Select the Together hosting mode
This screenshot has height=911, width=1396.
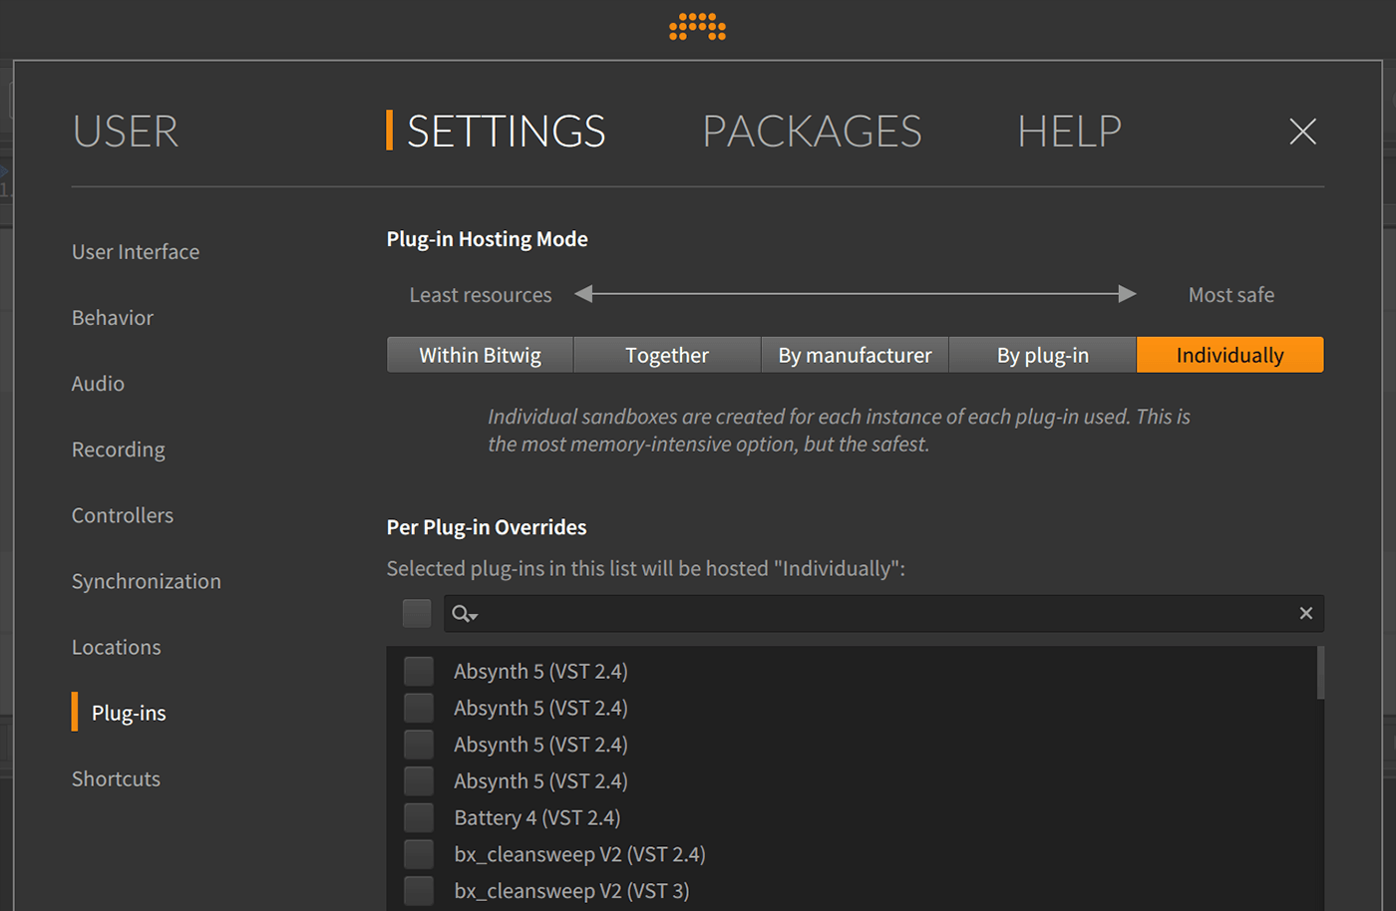(x=666, y=354)
